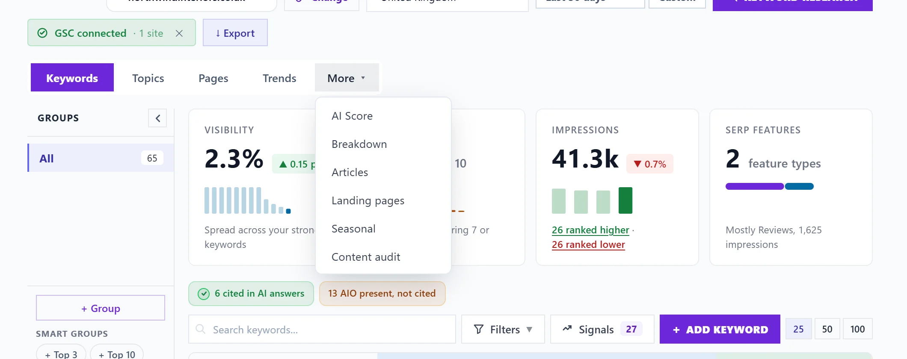Show 100 rows per page
This screenshot has width=907, height=359.
point(857,329)
